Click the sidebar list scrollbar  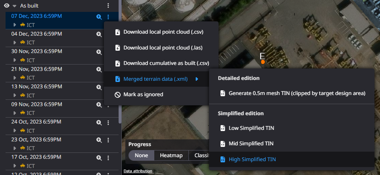pyautogui.click(x=120, y=62)
